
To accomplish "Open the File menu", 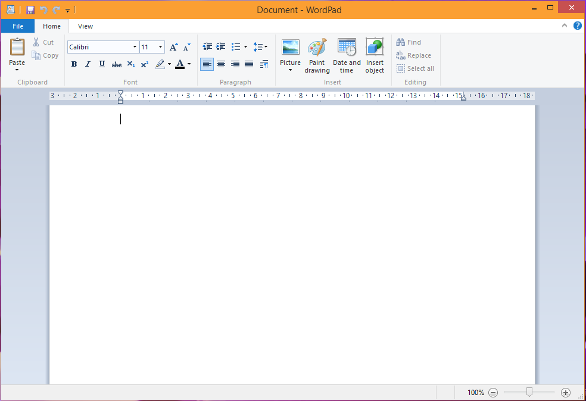I will (x=18, y=26).
